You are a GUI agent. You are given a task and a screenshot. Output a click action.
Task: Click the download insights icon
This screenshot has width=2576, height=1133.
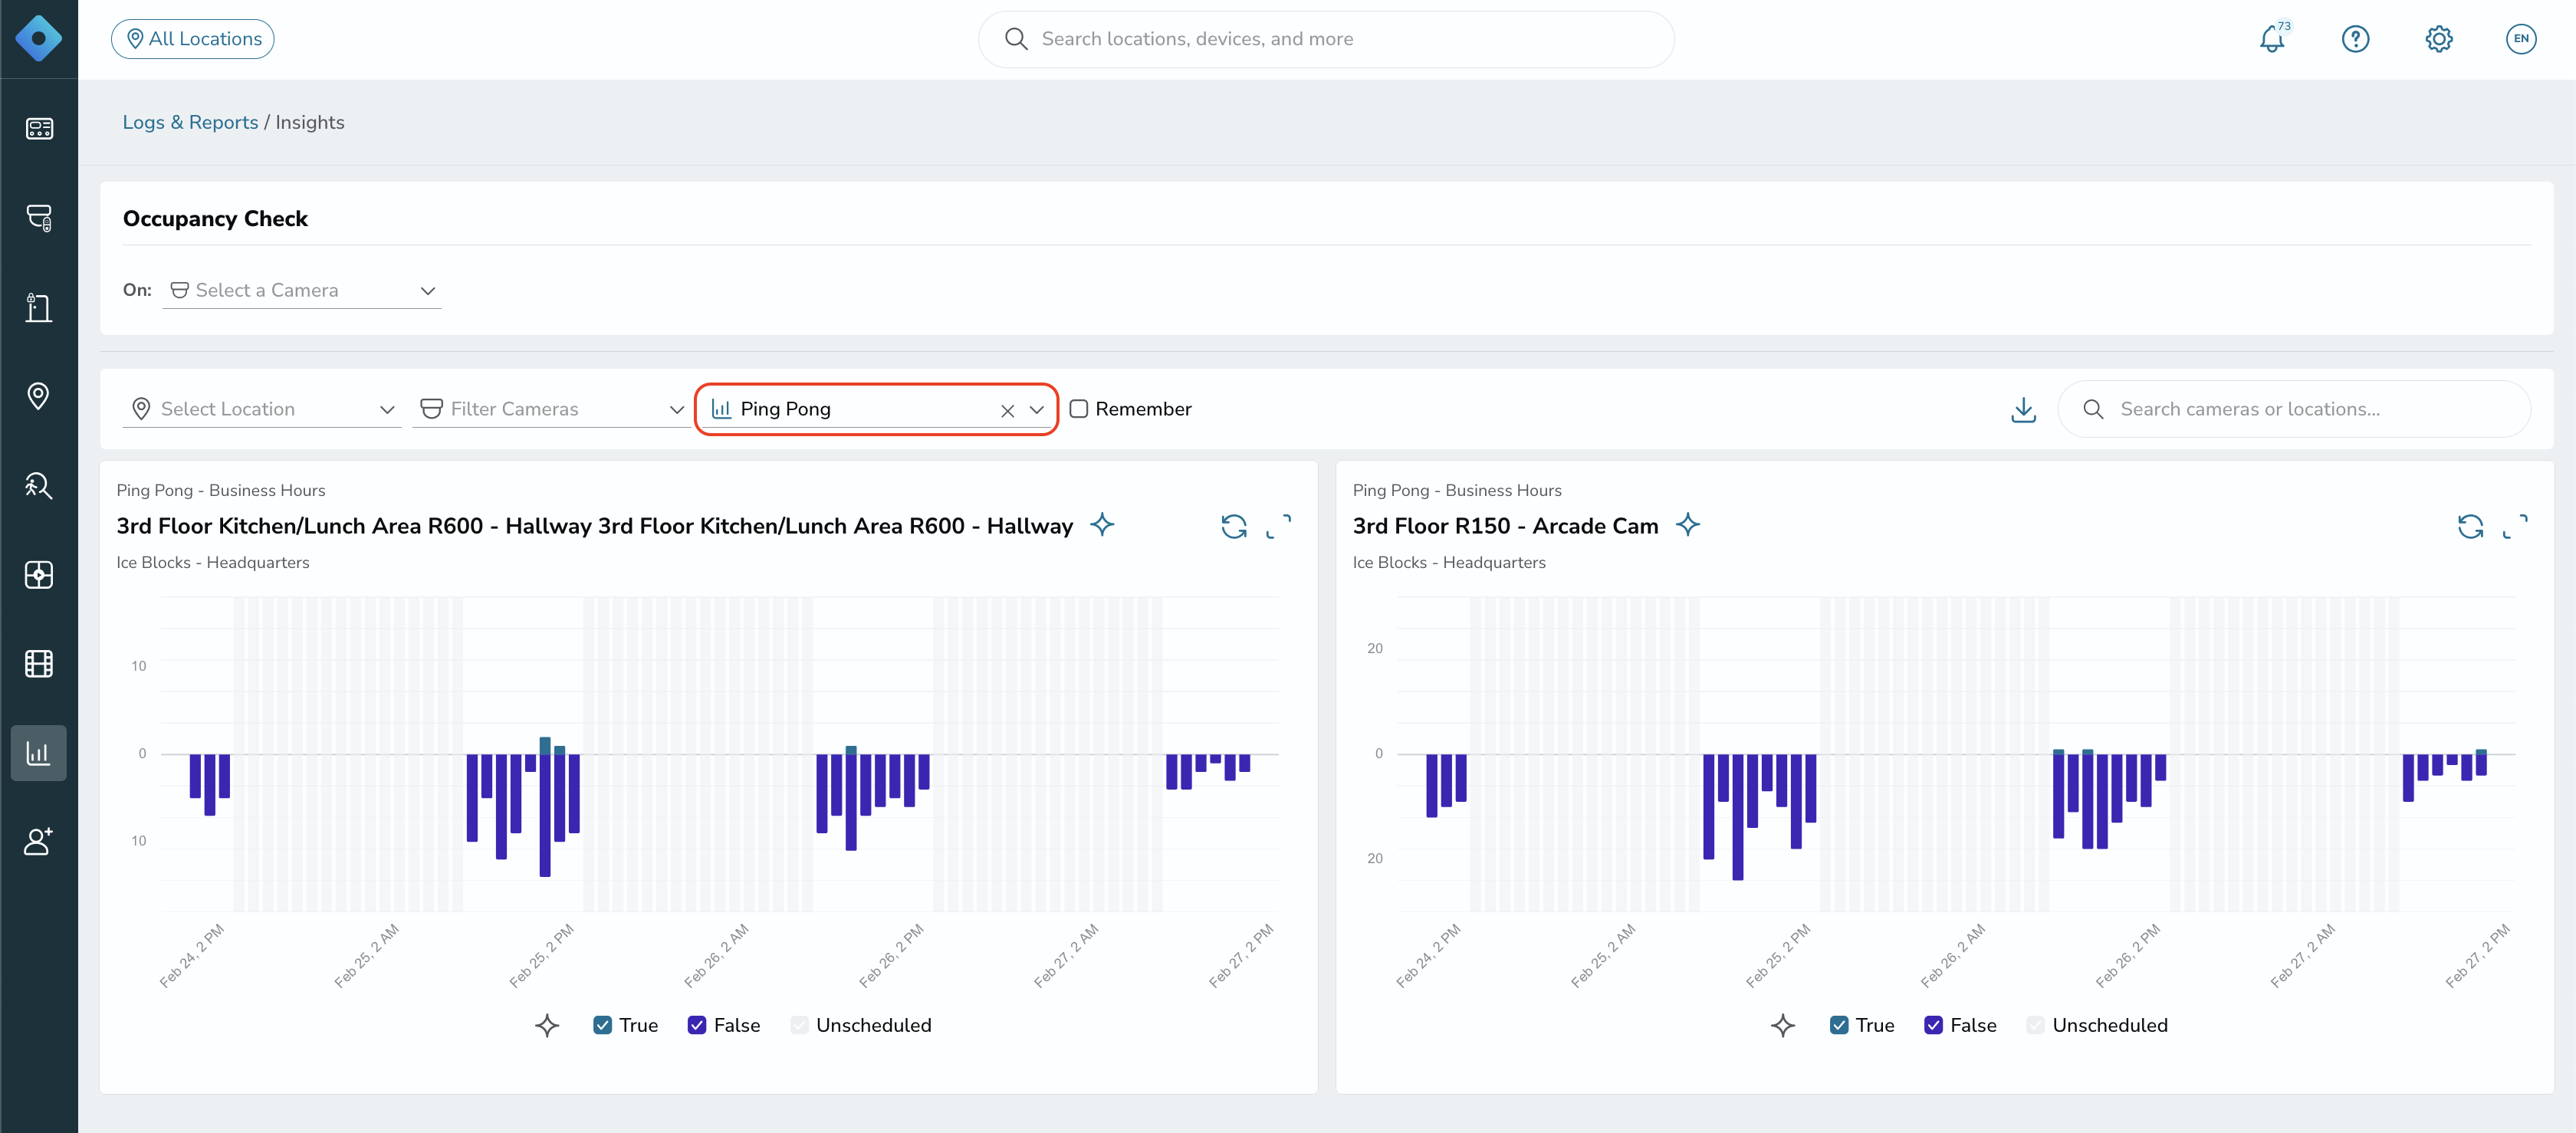point(2023,410)
